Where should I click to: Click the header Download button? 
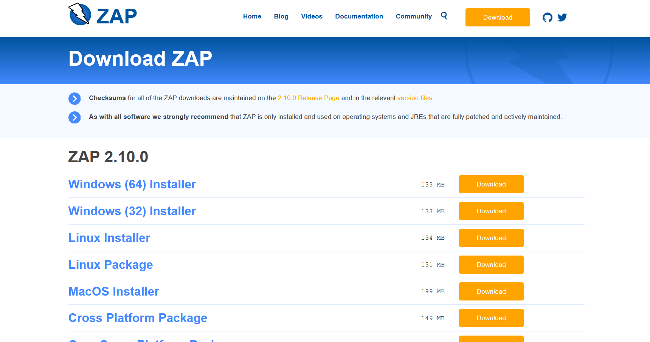pos(498,17)
